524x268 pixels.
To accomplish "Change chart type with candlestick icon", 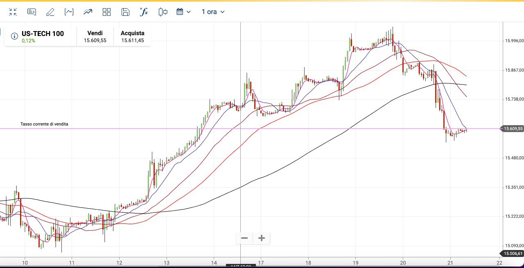I will tap(163, 12).
